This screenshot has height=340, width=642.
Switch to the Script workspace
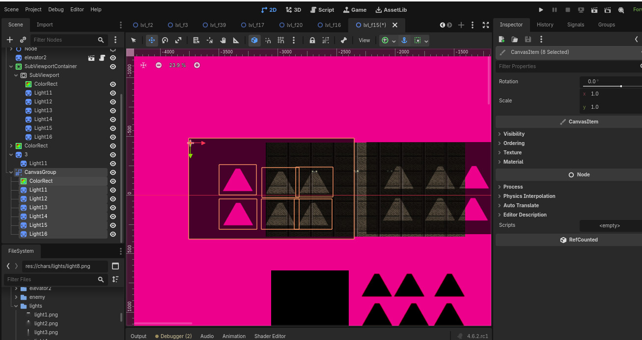click(x=322, y=10)
